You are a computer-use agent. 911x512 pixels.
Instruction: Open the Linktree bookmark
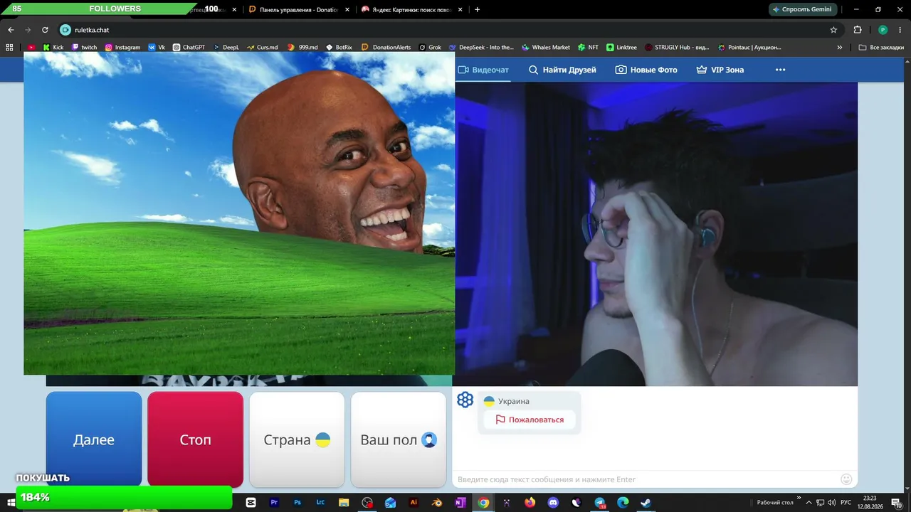click(x=622, y=47)
